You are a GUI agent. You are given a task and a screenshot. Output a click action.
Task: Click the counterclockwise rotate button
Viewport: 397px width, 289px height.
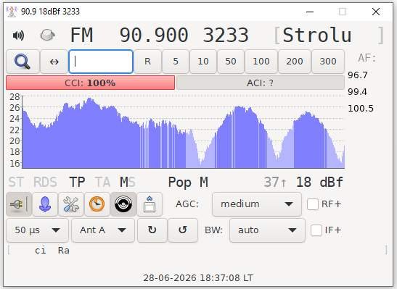point(183,230)
